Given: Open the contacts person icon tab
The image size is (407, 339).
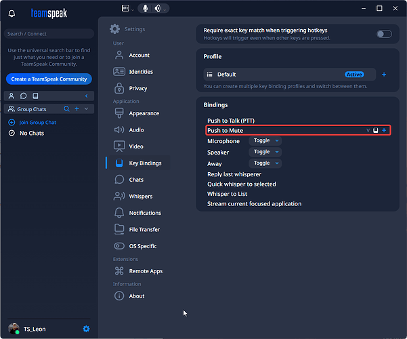Looking at the screenshot, I should (x=12, y=96).
